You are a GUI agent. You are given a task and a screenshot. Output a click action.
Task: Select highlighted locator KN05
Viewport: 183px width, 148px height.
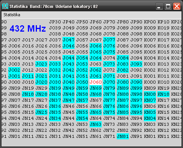pos(150,112)
